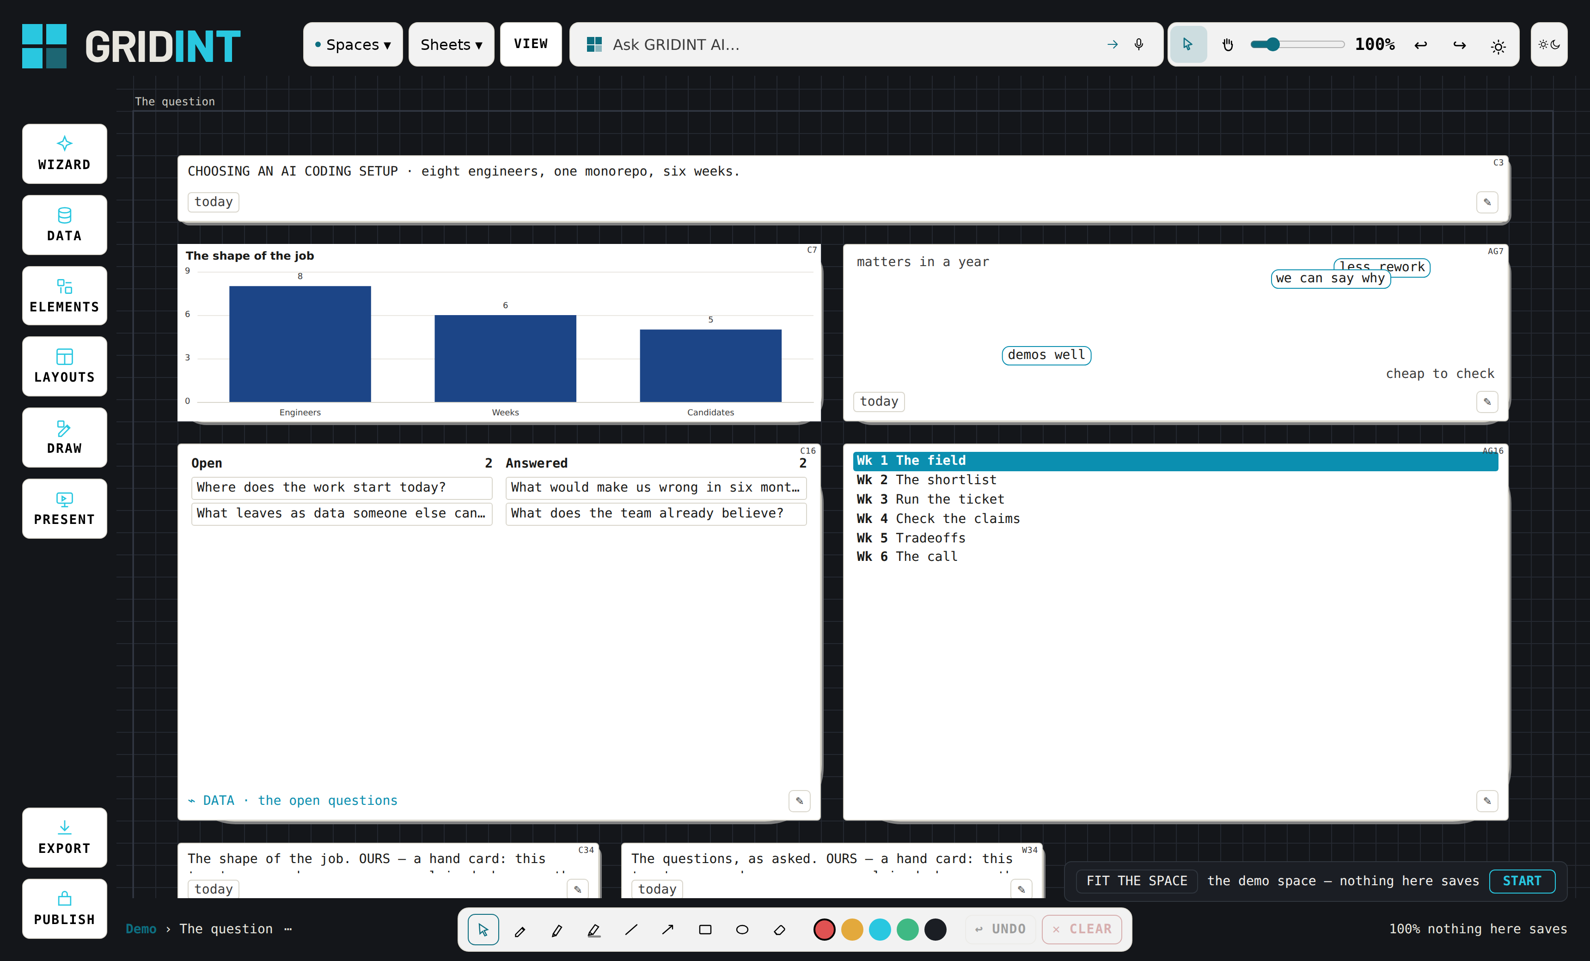This screenshot has width=1590, height=961.
Task: Open the Elements panel
Action: (x=65, y=295)
